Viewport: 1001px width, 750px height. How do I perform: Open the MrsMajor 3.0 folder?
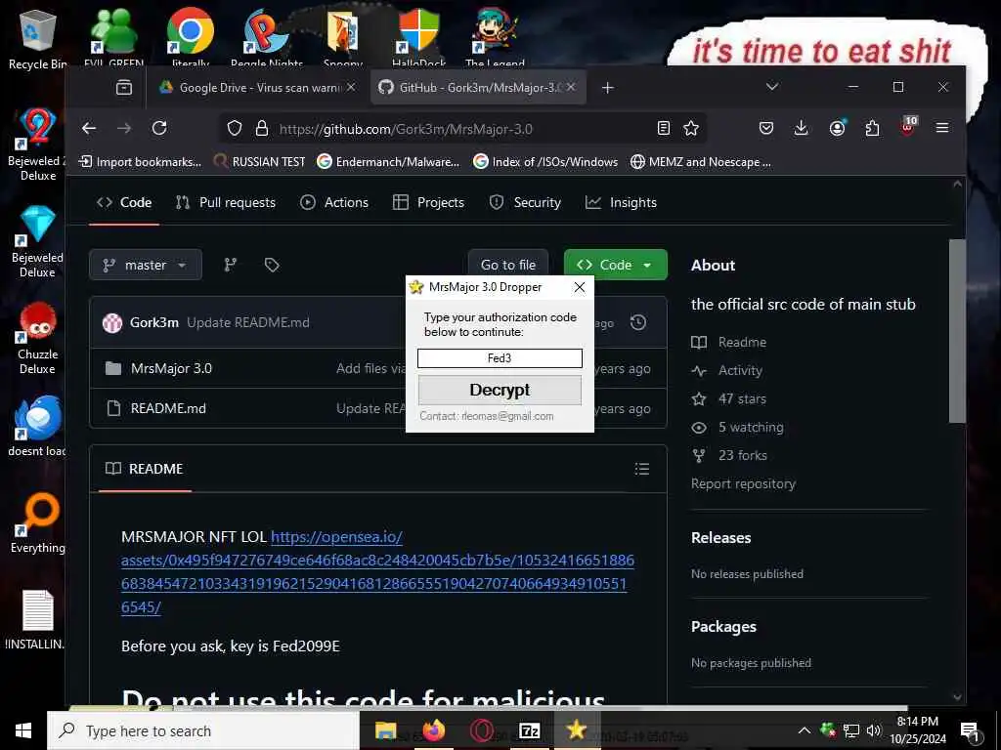pyautogui.click(x=171, y=368)
